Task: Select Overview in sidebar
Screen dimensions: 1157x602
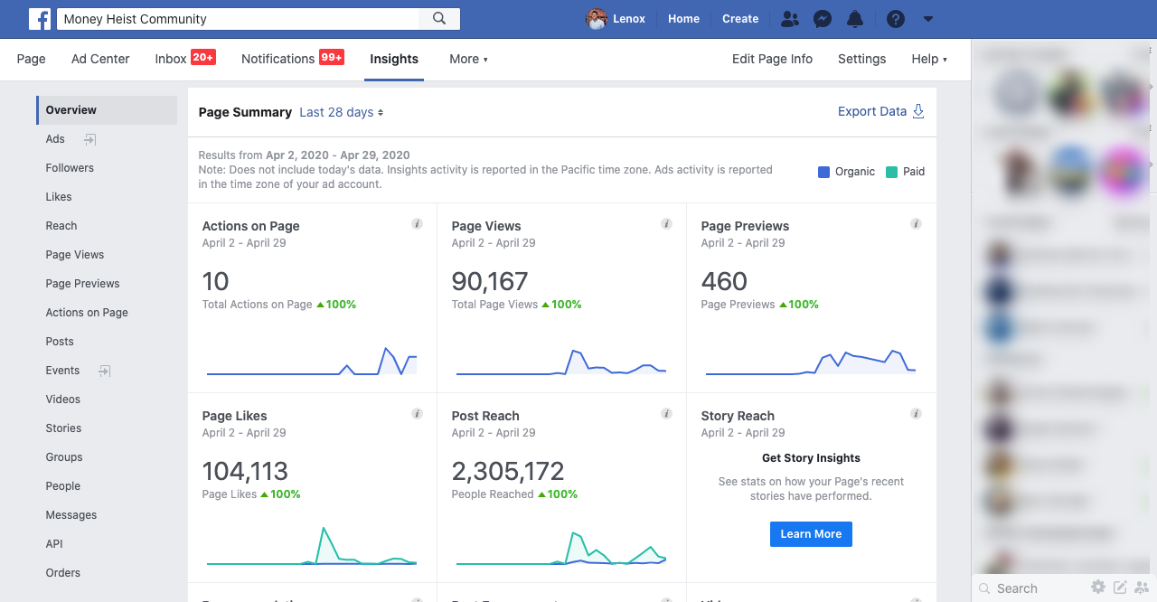Action: (x=107, y=110)
